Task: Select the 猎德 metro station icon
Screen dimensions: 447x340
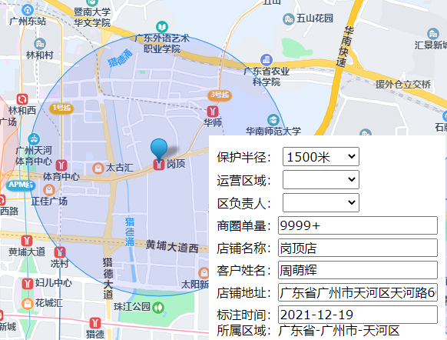Action: (95, 323)
